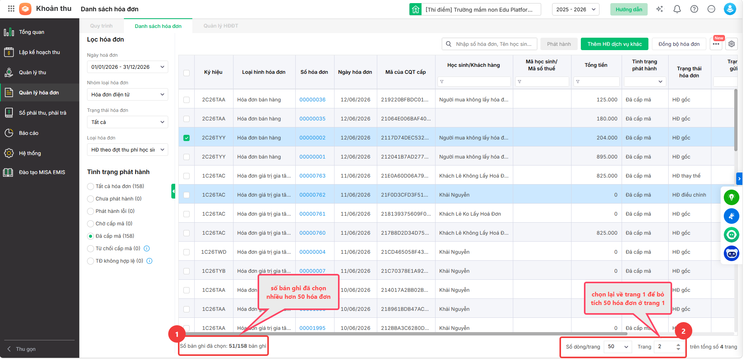
Task: Expand the blue right-side panel arrow
Action: [739, 179]
